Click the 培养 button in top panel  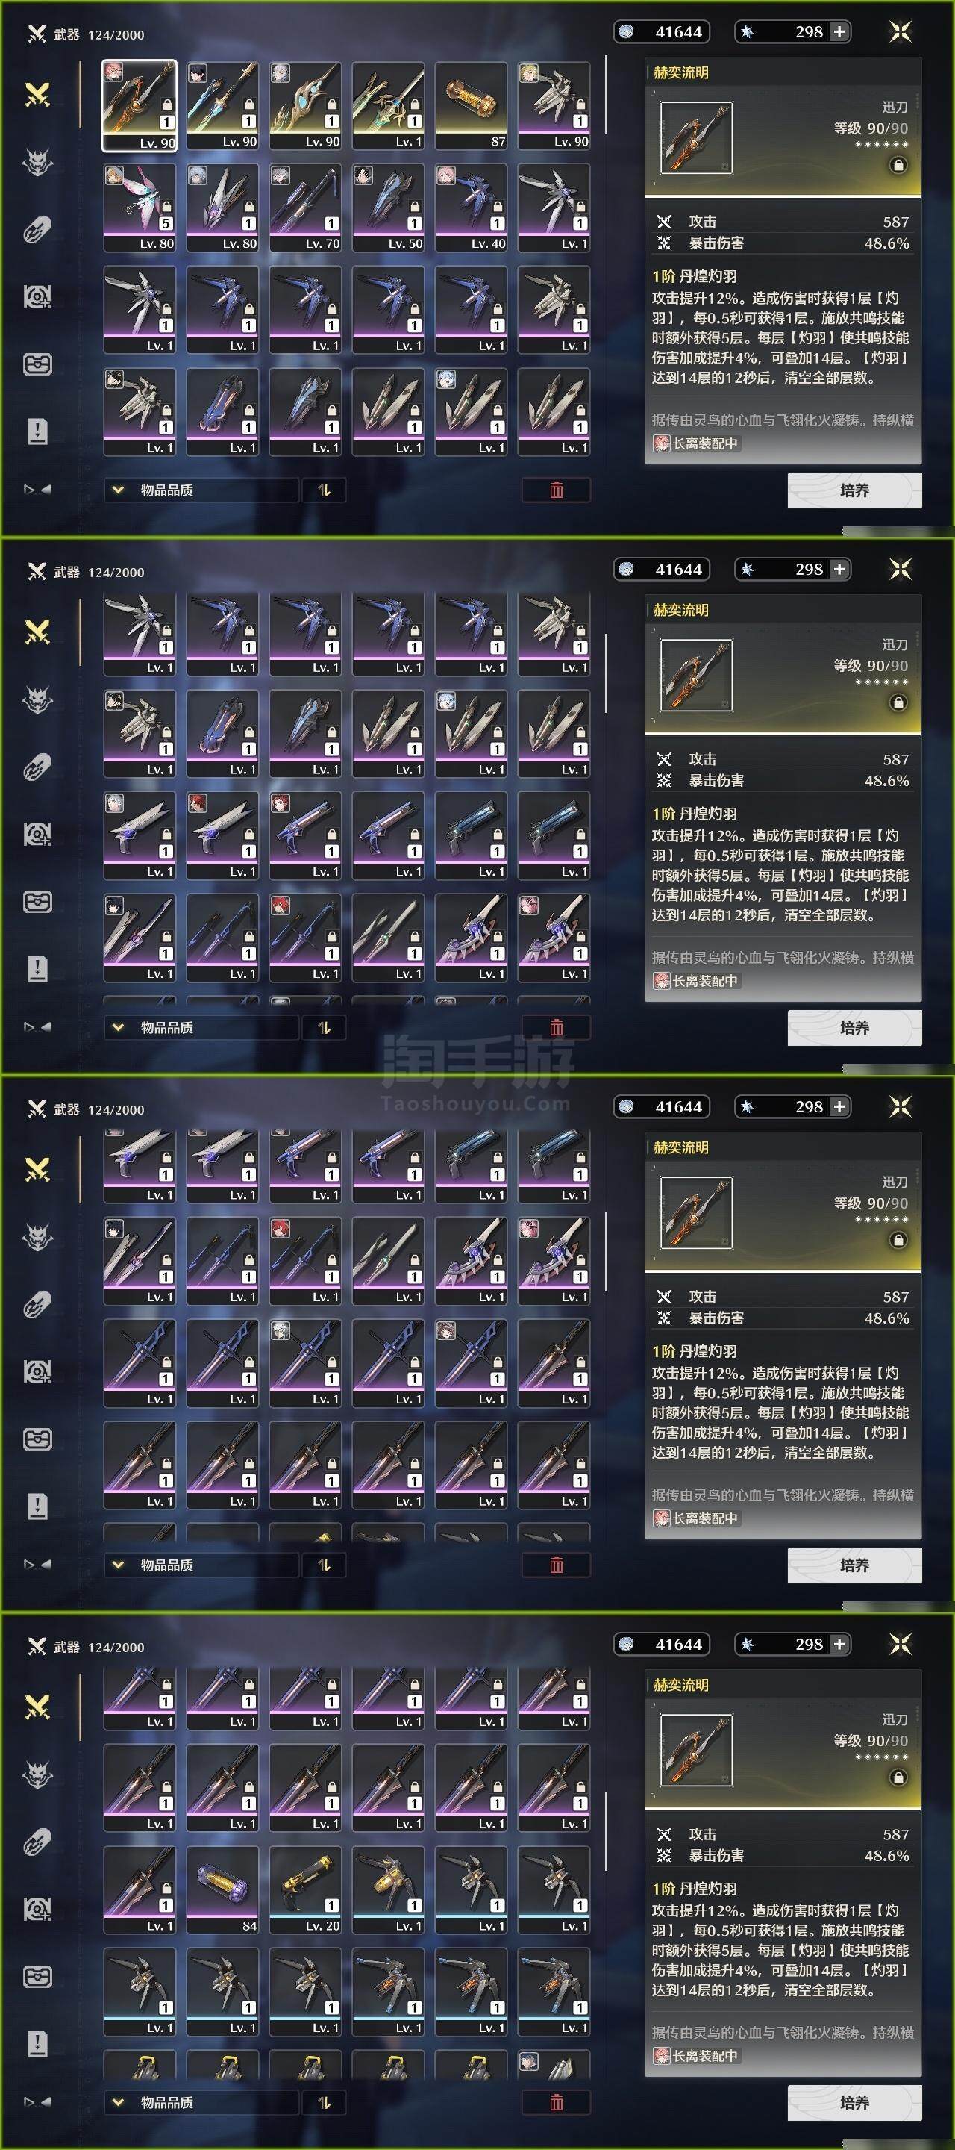[854, 490]
